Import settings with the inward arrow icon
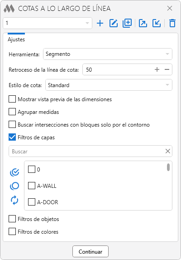The image size is (181, 260). pos(157,23)
